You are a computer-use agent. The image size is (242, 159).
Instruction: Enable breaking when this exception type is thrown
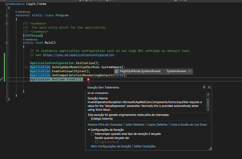click(x=92, y=133)
